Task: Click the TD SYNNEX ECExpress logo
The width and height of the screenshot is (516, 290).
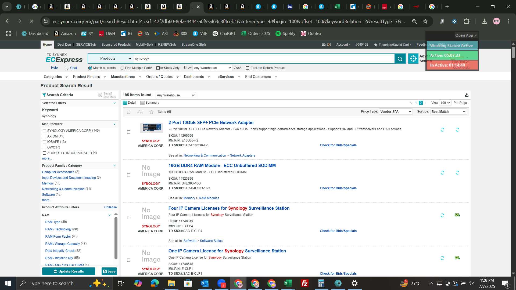Action: (x=64, y=58)
